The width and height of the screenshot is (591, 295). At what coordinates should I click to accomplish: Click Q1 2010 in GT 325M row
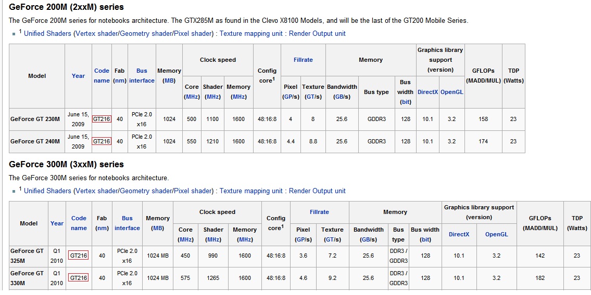pyautogui.click(x=57, y=256)
